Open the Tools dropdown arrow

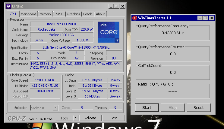coord(76,118)
